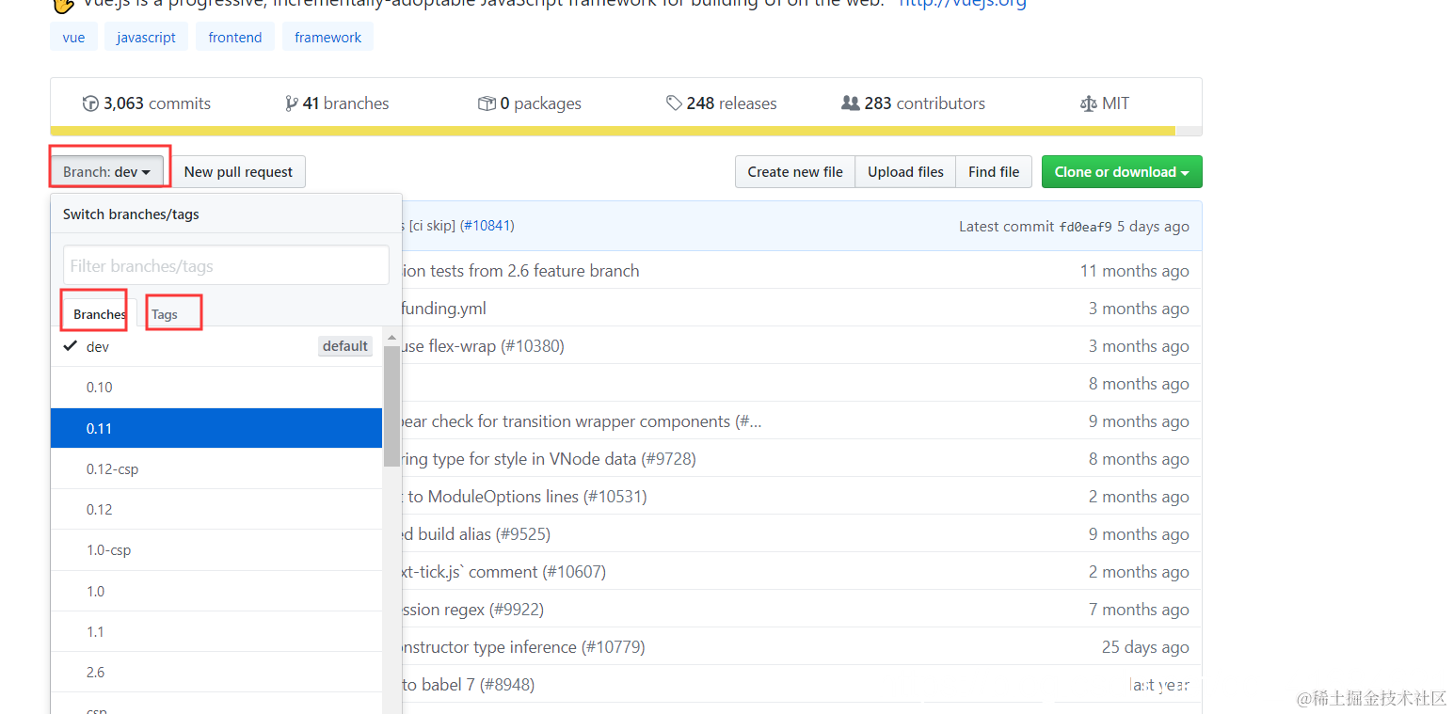Select branch 1.1
Screen dimensions: 1453x714
pyautogui.click(x=216, y=631)
